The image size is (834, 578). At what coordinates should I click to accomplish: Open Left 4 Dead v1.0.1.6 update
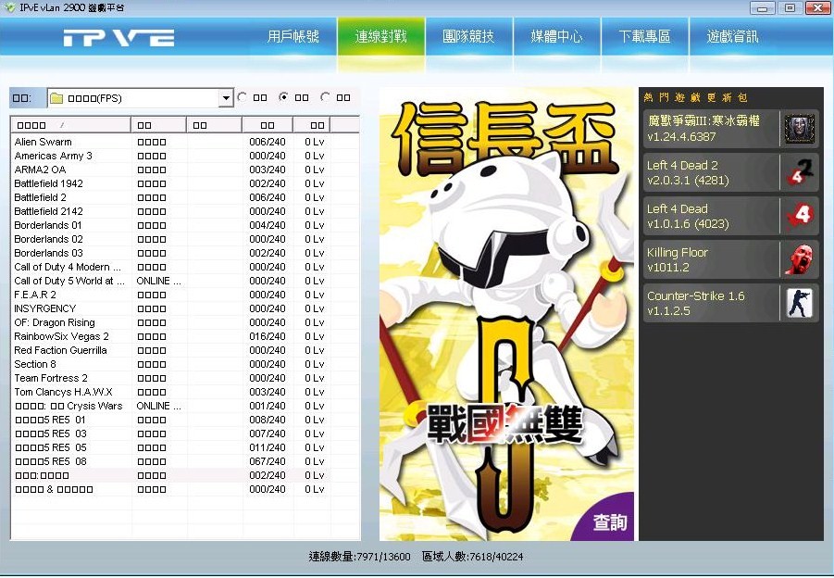(x=731, y=216)
